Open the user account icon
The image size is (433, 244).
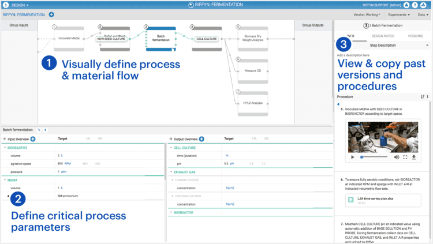click(x=406, y=5)
